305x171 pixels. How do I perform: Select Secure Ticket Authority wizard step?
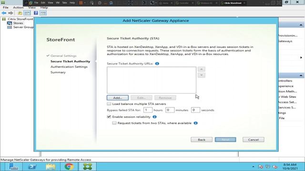tap(70, 61)
